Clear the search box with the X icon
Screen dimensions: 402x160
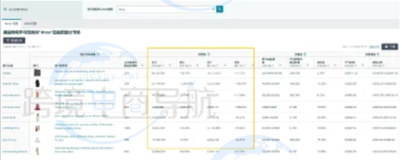pos(213,9)
